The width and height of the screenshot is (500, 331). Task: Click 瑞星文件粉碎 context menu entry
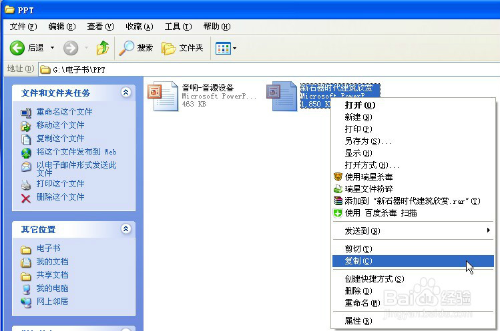pyautogui.click(x=413, y=189)
